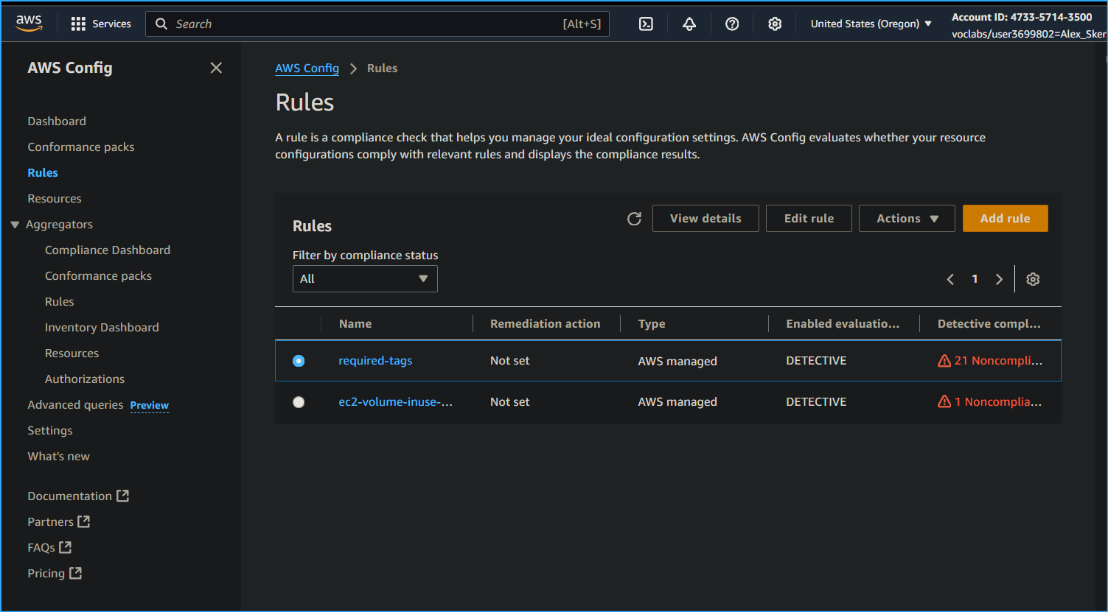Viewport: 1108px width, 612px height.
Task: Open the Actions dropdown
Action: (907, 218)
